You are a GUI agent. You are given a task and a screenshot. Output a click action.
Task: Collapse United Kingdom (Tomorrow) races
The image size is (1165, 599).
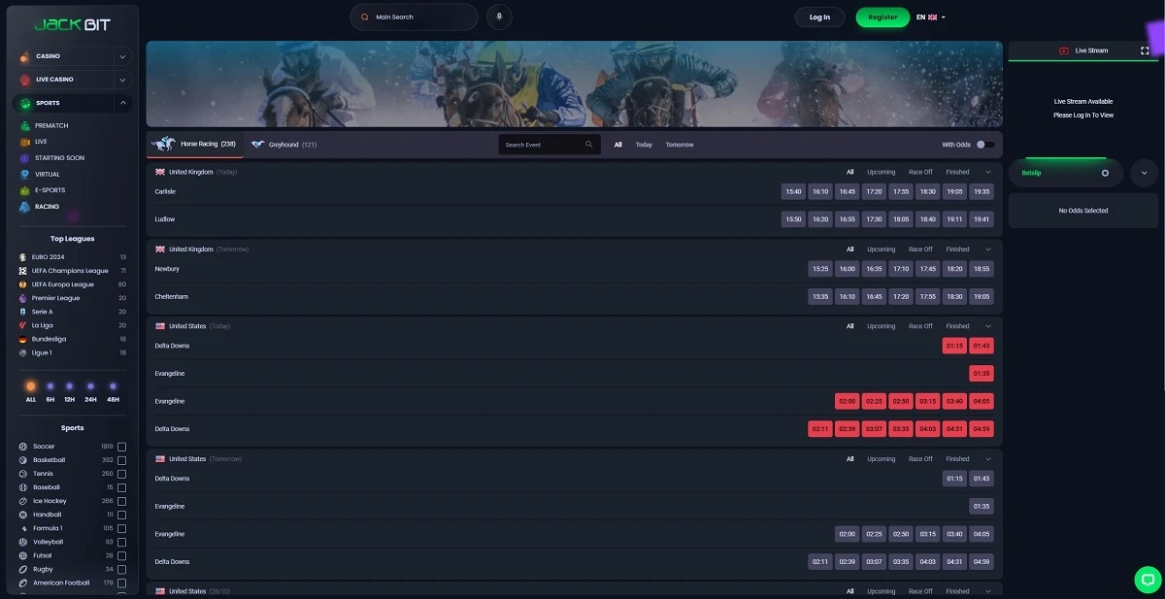[x=988, y=250]
